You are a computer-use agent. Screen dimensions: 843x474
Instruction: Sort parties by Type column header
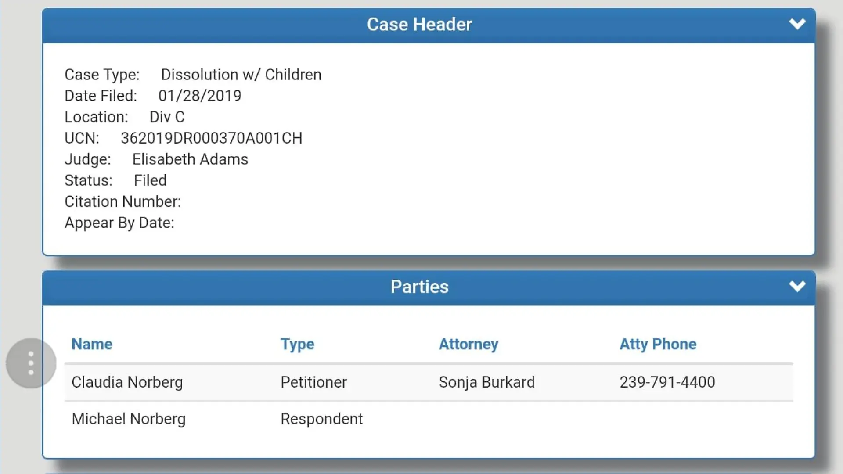point(297,344)
